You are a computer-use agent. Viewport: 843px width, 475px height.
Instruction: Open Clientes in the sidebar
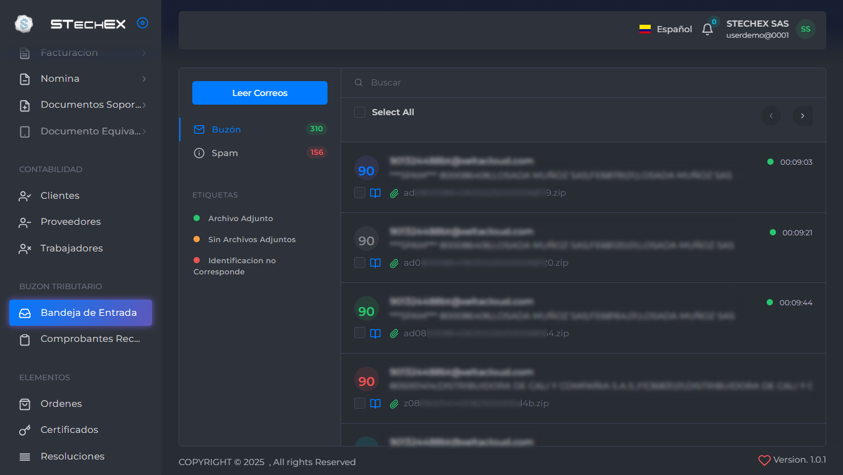60,196
